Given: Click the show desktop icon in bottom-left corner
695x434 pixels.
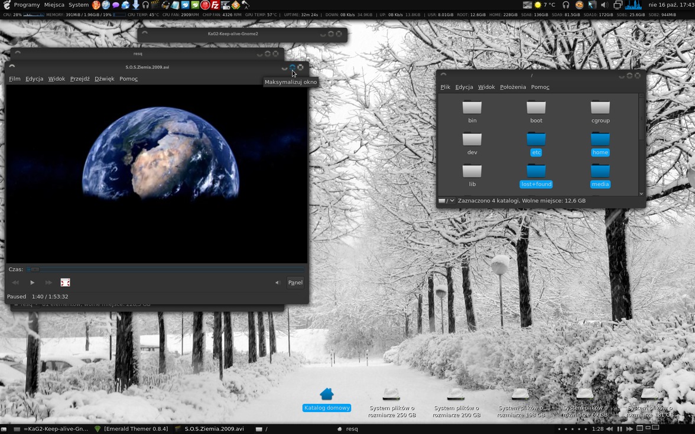Looking at the screenshot, I should tap(5, 429).
